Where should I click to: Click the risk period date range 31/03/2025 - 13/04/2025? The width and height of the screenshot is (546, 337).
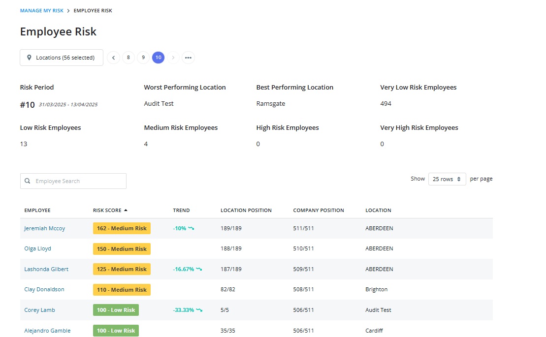point(68,104)
